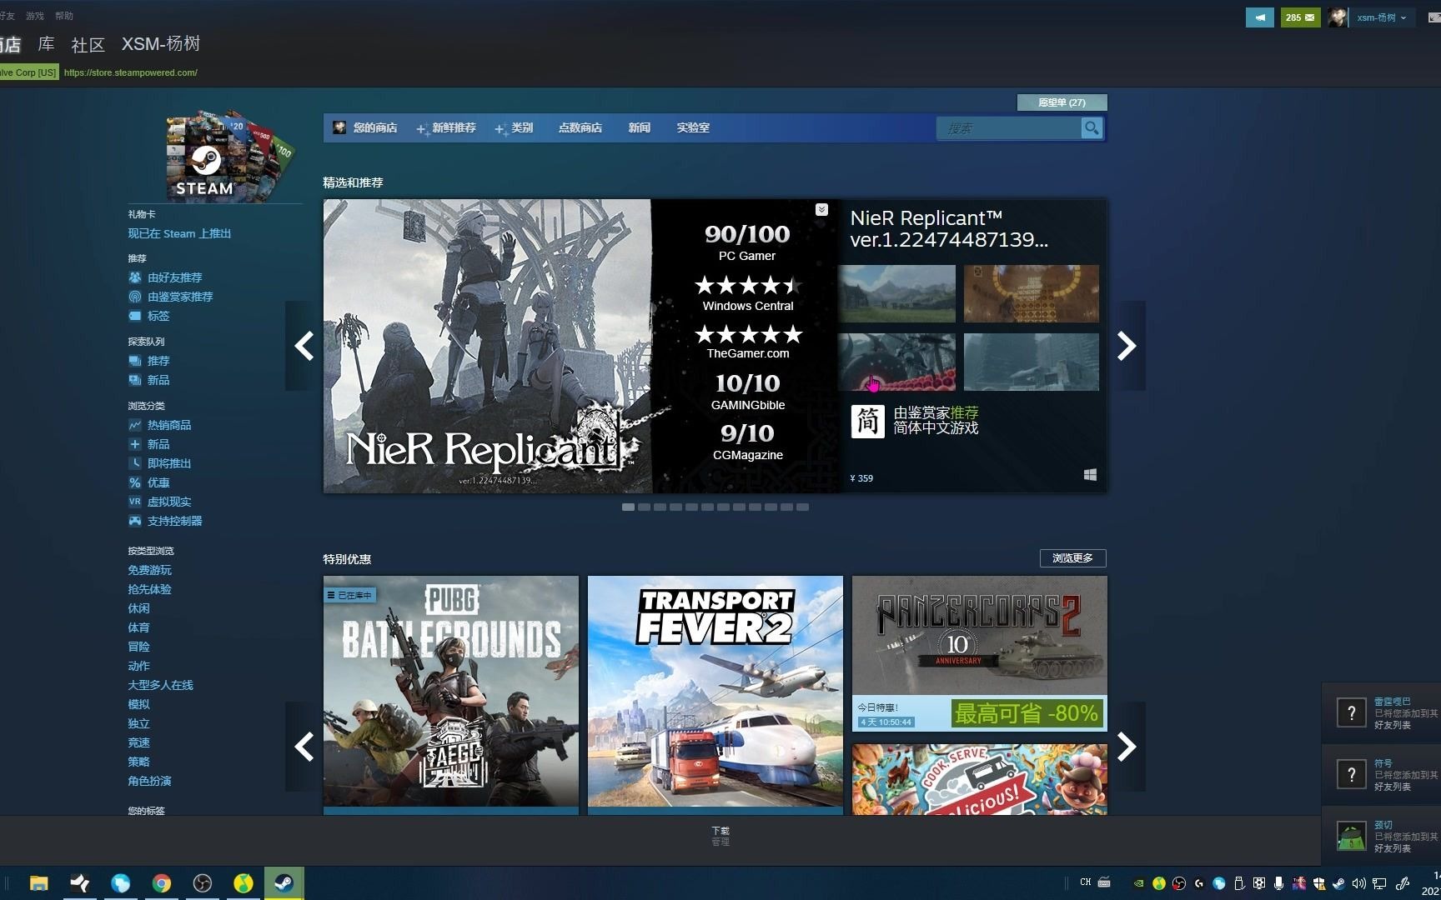Open NieR screenshot thumbnail with grassy landscape
Image resolution: width=1441 pixels, height=900 pixels.
(896, 294)
